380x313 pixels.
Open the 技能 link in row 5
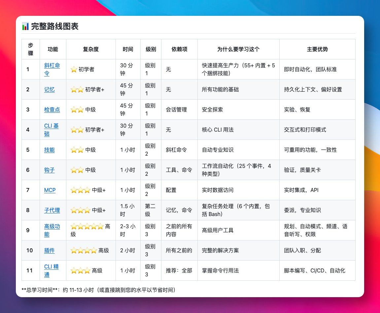coord(49,150)
